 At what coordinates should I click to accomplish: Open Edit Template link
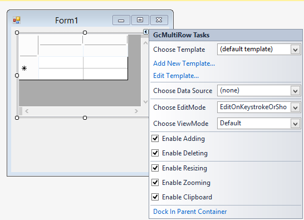coord(176,76)
